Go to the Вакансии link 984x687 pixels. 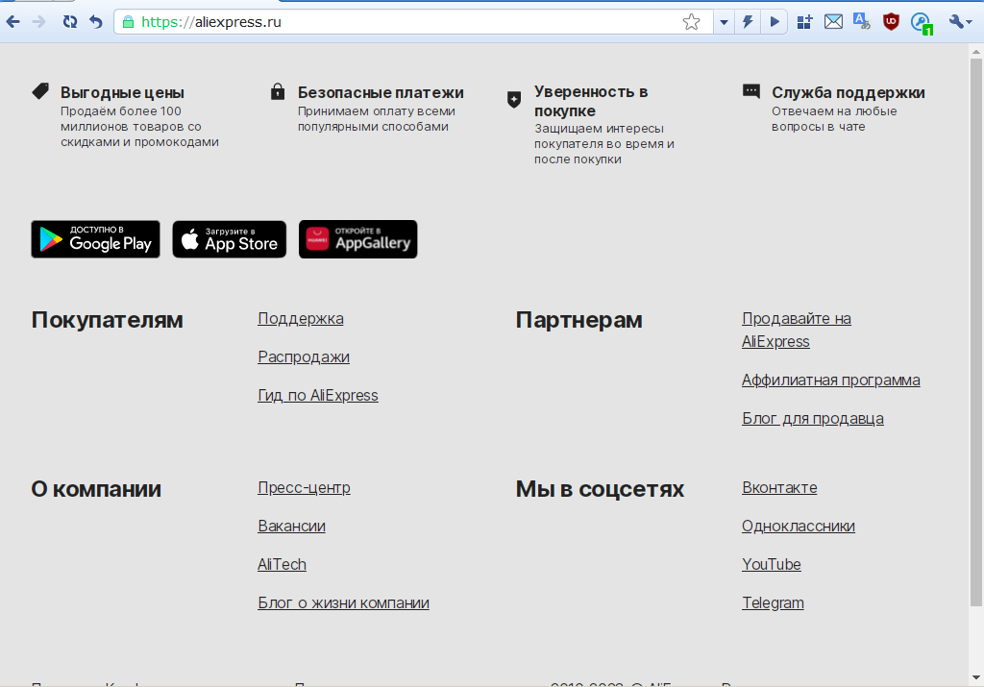pos(292,526)
